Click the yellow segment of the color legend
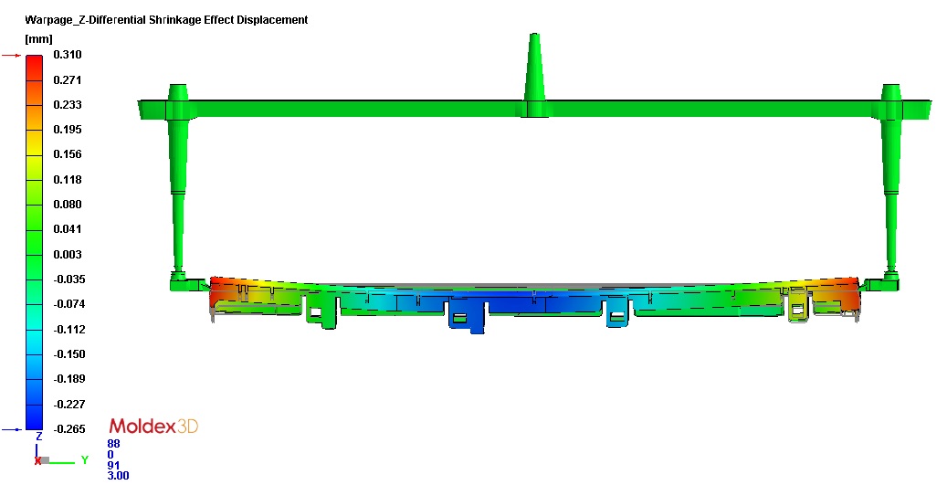947x485 pixels. point(34,142)
